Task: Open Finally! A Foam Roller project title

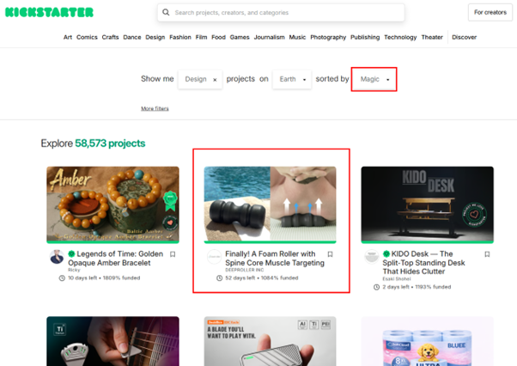Action: (275, 259)
